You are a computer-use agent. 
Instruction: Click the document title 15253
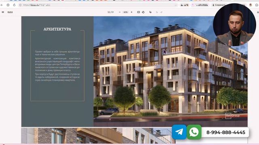coord(10,12)
